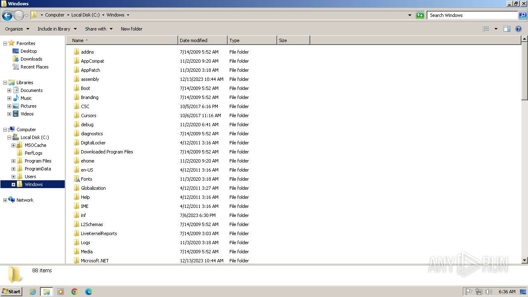The image size is (528, 297).
Task: Select the ProgramData folder in tree
Action: [x=38, y=169]
